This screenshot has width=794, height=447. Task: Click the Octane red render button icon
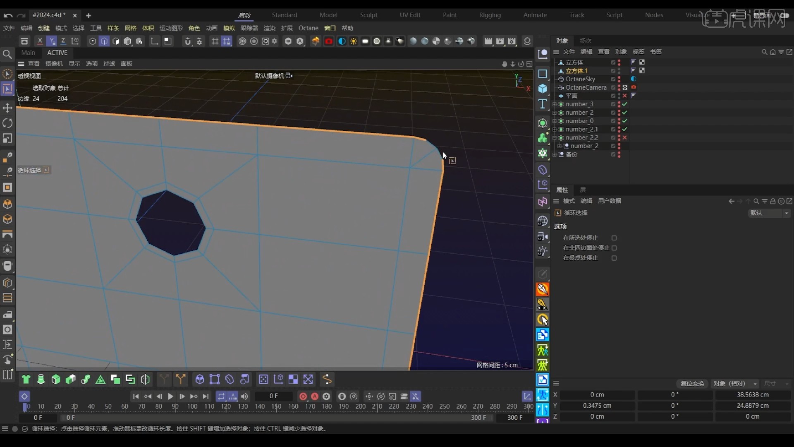click(329, 41)
